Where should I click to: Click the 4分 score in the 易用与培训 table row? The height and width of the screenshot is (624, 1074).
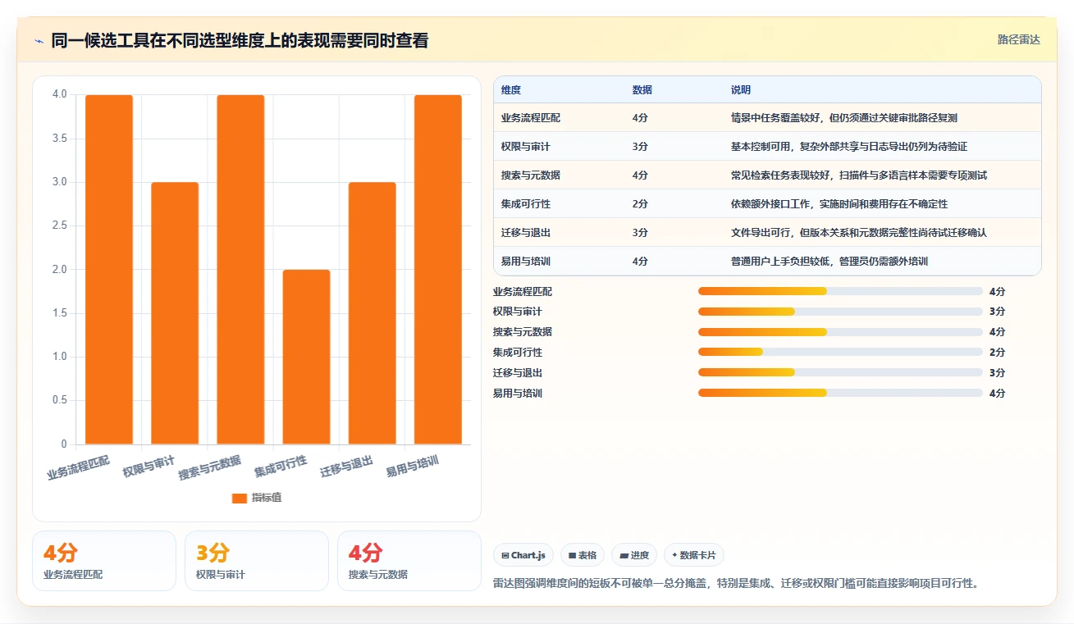click(640, 262)
